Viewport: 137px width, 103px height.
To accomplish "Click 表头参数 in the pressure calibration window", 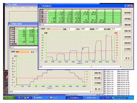I will click(x=98, y=78).
